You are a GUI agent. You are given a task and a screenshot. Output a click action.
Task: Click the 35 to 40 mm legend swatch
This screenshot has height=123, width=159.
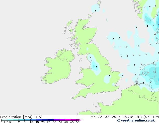[x=62, y=120]
